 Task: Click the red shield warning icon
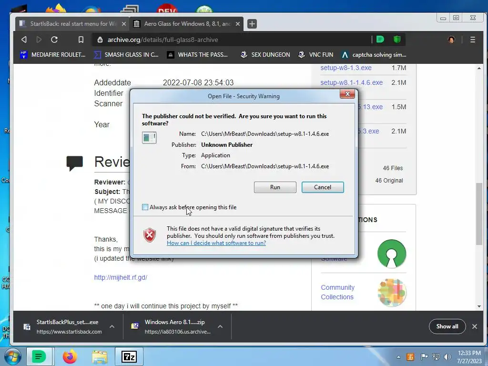click(150, 235)
